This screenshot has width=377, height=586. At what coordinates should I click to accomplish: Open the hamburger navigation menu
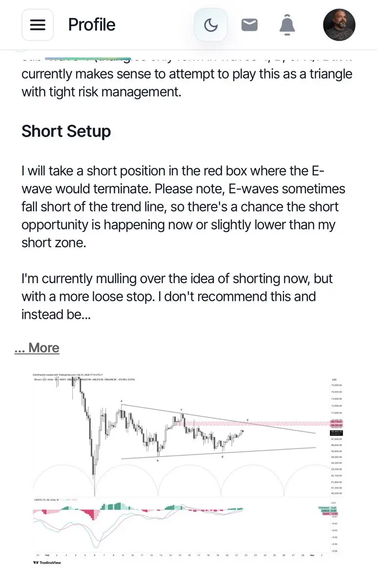click(38, 24)
